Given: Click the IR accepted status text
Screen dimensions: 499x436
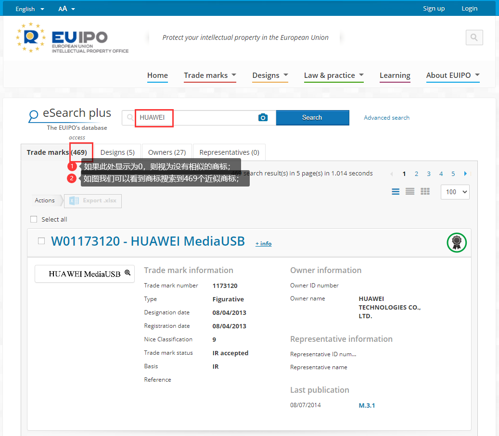Looking at the screenshot, I should click(x=230, y=353).
